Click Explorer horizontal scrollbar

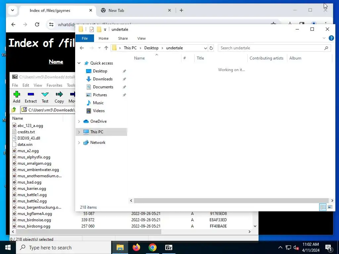click(x=231, y=201)
